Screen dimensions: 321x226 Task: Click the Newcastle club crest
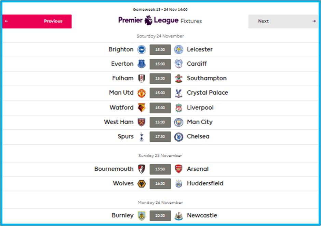pos(178,216)
